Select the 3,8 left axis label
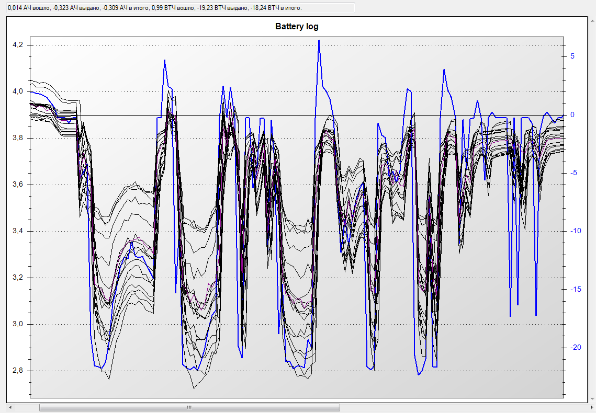The image size is (596, 413). [x=18, y=139]
